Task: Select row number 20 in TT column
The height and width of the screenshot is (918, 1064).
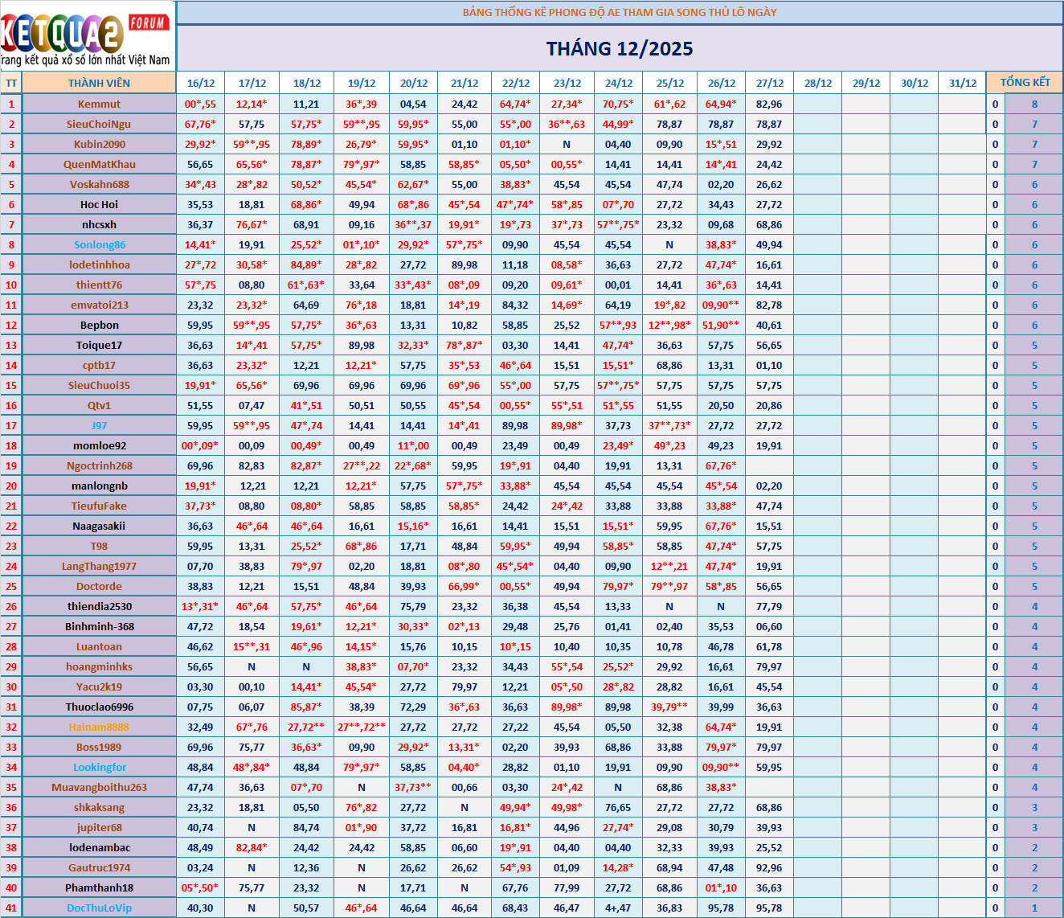Action: [x=11, y=486]
